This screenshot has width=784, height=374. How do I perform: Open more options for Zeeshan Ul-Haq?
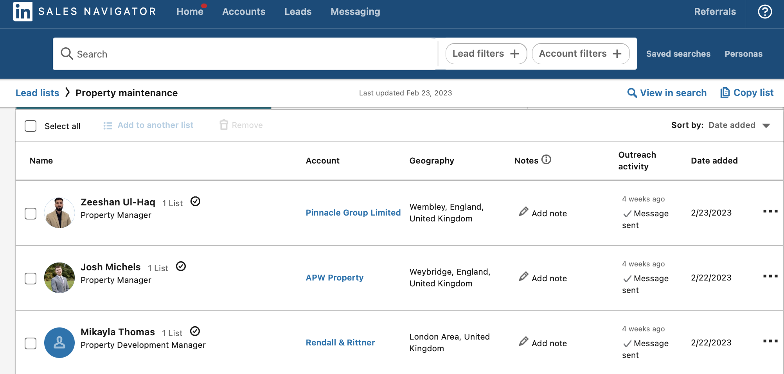pyautogui.click(x=770, y=211)
